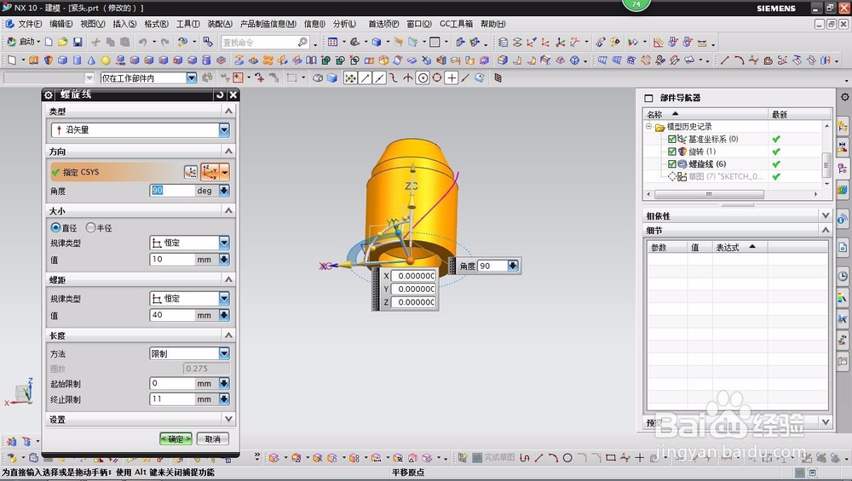Click the magnifier in 查找命令 box
Screen dimensions: 852x481
[x=302, y=42]
